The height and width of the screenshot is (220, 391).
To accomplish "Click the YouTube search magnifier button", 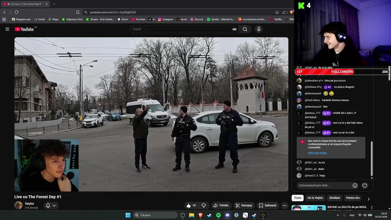I will pyautogui.click(x=245, y=29).
